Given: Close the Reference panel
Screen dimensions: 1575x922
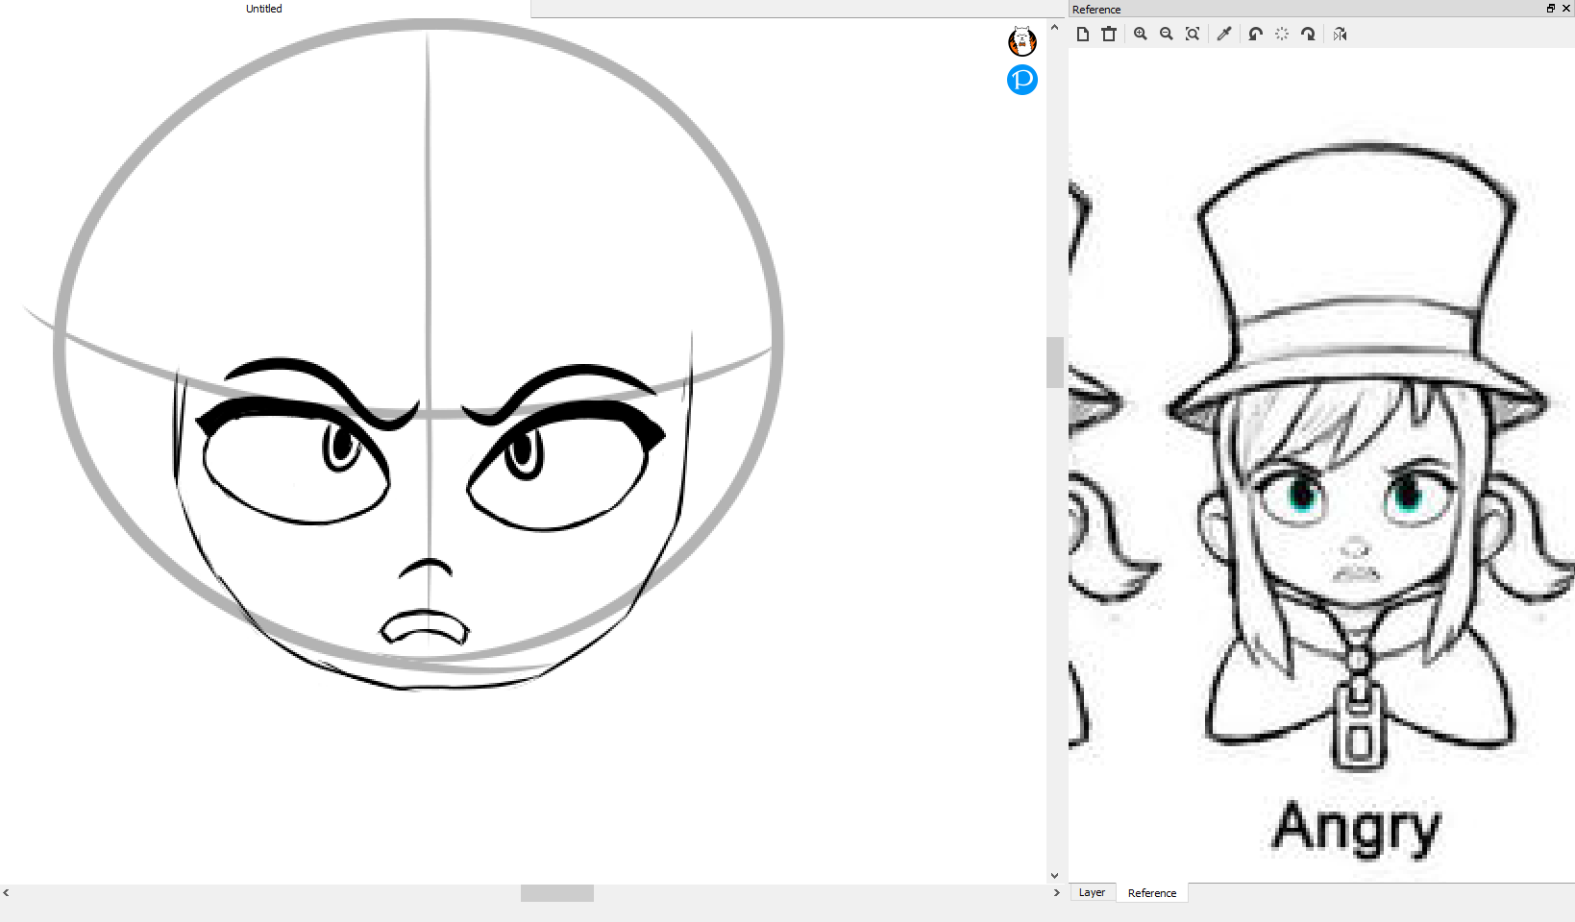Looking at the screenshot, I should 1566,9.
